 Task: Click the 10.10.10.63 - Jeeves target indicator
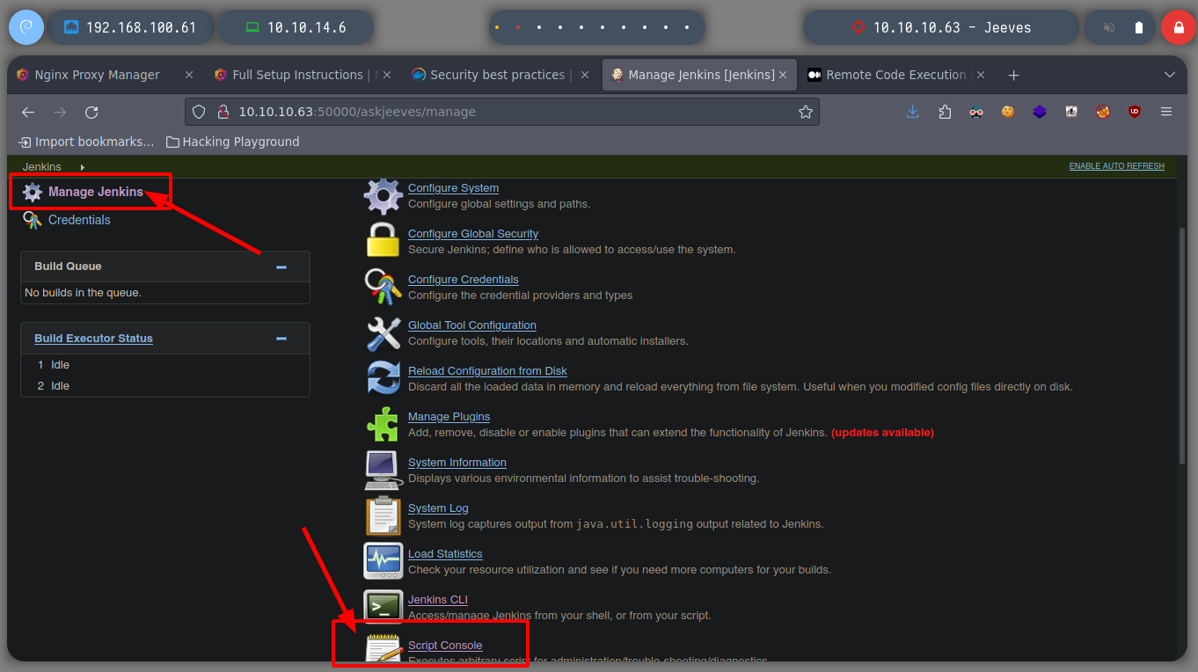tap(941, 27)
